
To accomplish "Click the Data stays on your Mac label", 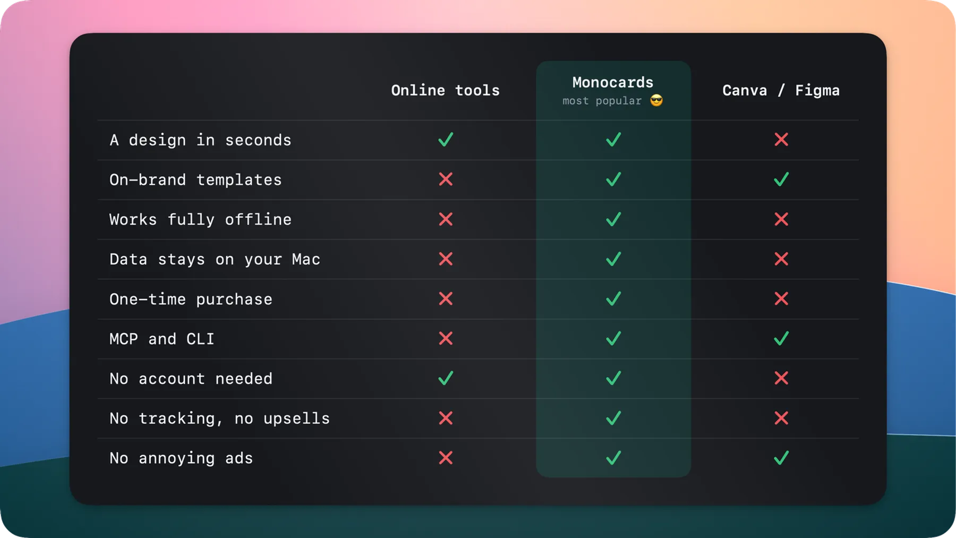I will point(215,260).
